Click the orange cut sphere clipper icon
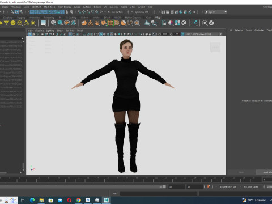Screen dimensions: 272x204 (x=124, y=23)
